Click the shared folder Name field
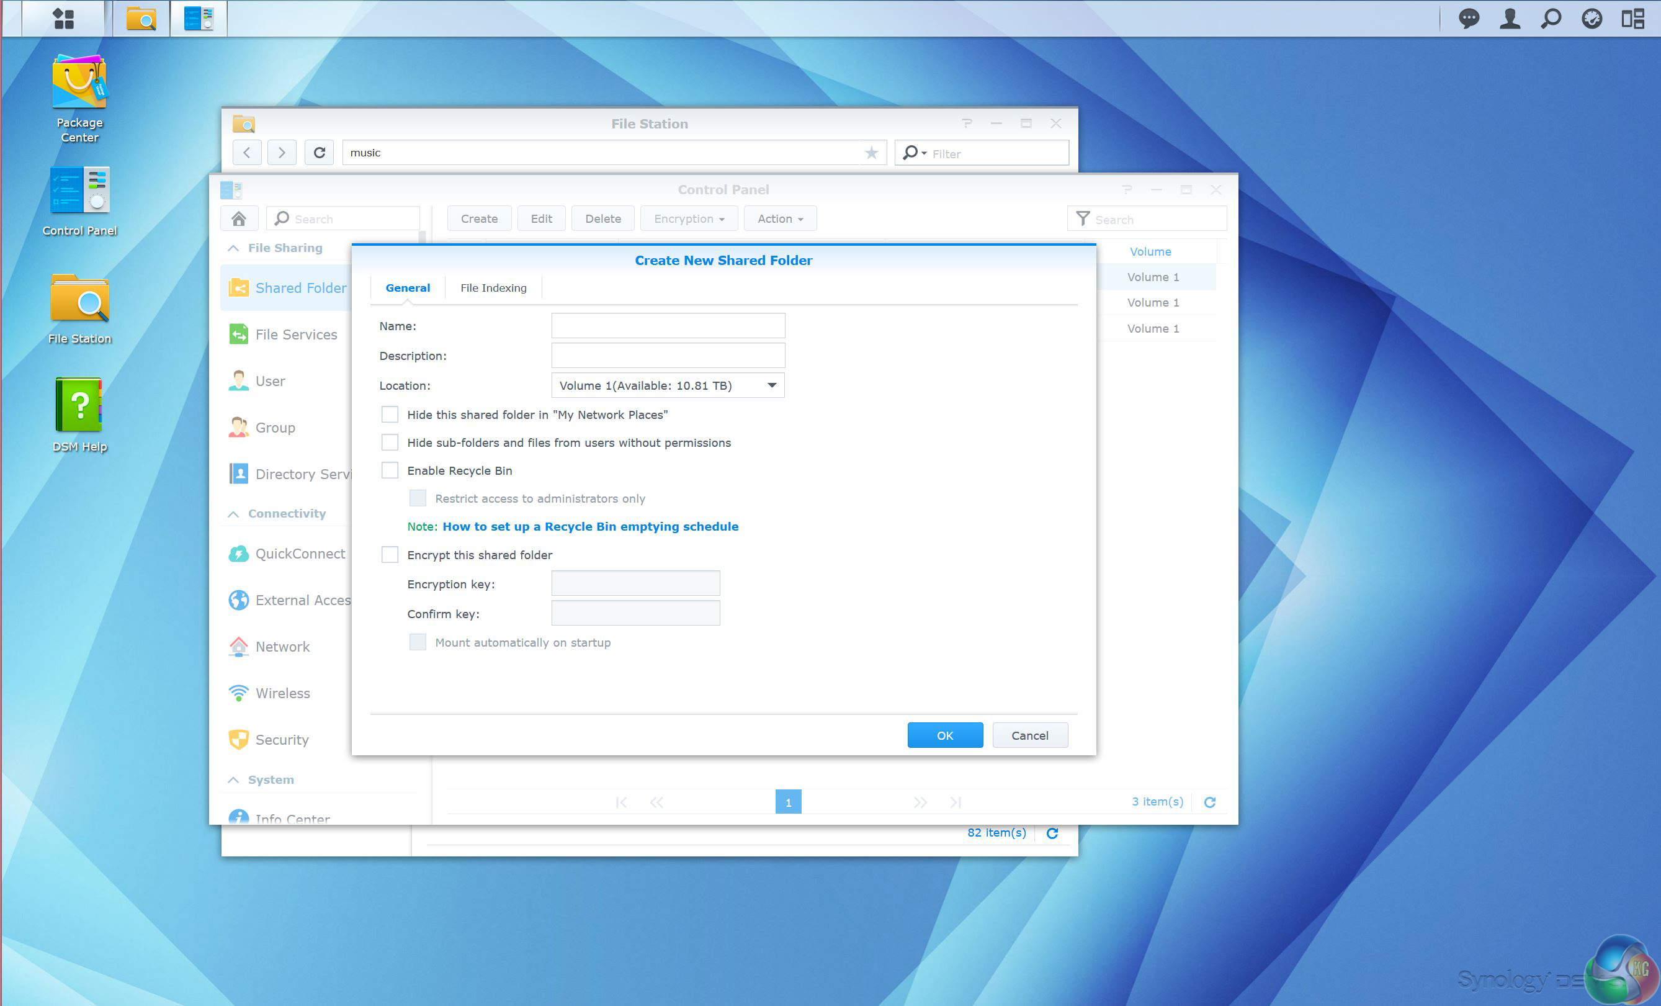The height and width of the screenshot is (1006, 1661). pos(668,326)
